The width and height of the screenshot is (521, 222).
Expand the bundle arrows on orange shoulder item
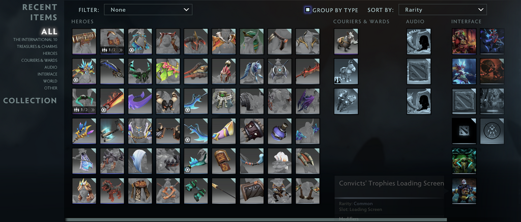point(121,50)
